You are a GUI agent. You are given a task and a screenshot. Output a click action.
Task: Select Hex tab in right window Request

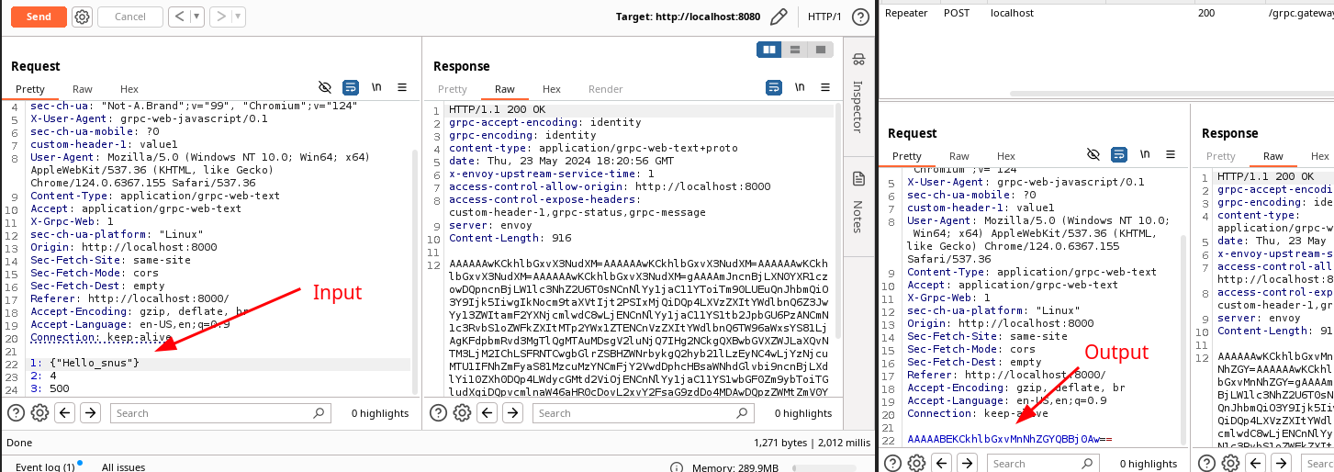(x=1006, y=156)
